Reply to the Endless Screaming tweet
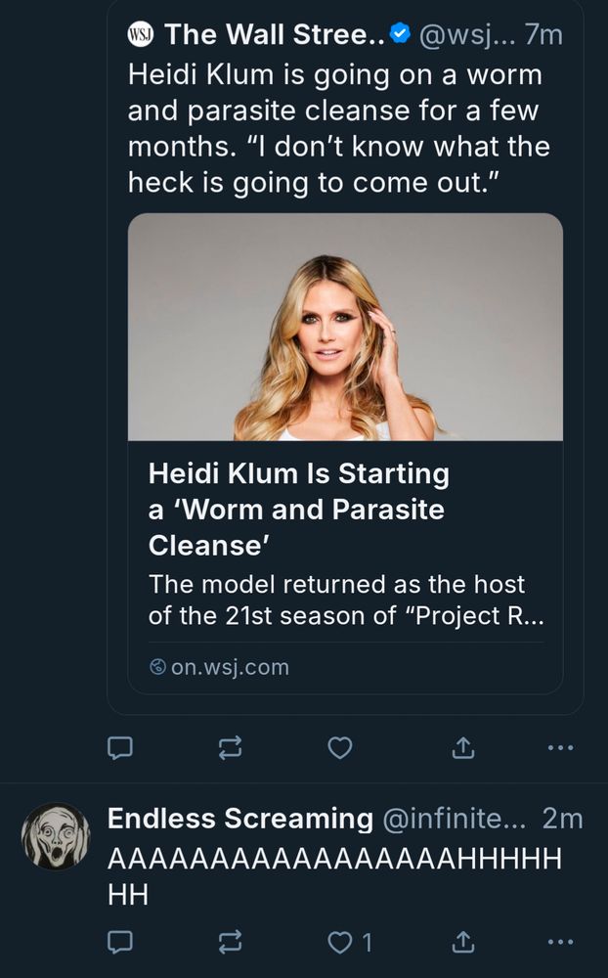Image resolution: width=608 pixels, height=978 pixels. [x=119, y=942]
